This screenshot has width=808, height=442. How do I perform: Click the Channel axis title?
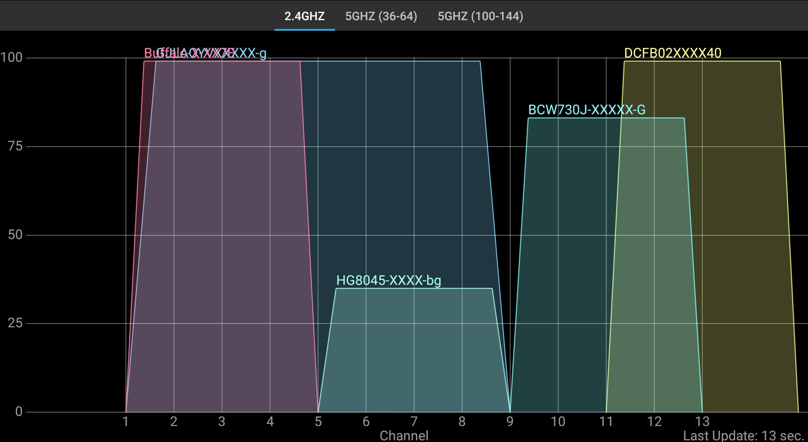404,436
